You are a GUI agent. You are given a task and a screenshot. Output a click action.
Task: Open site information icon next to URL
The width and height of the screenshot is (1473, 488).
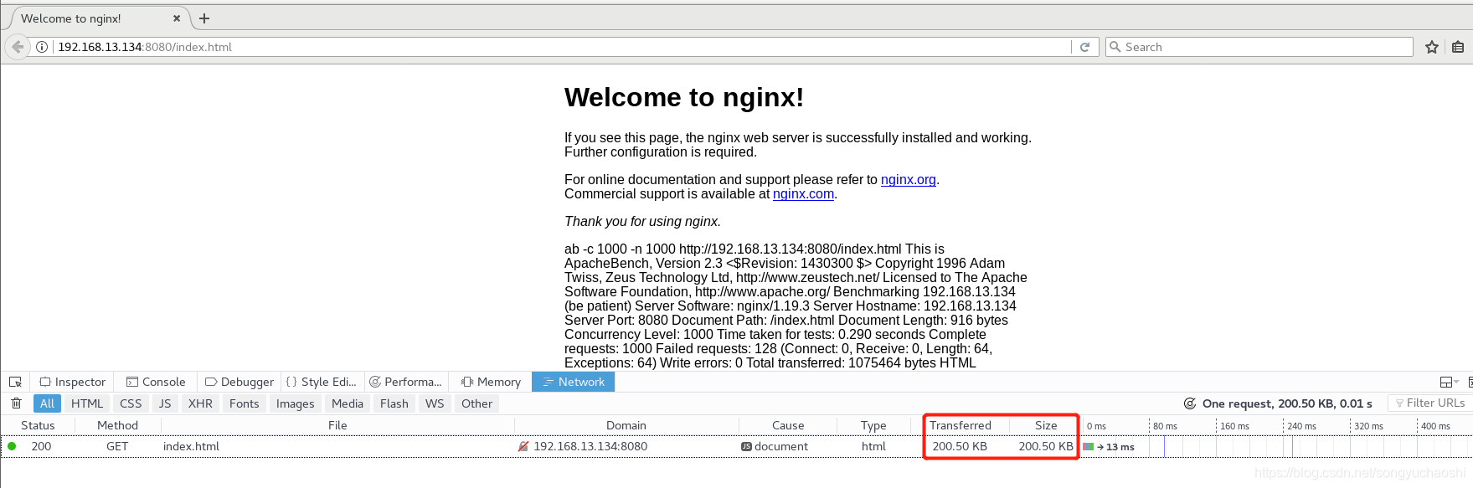tap(42, 47)
